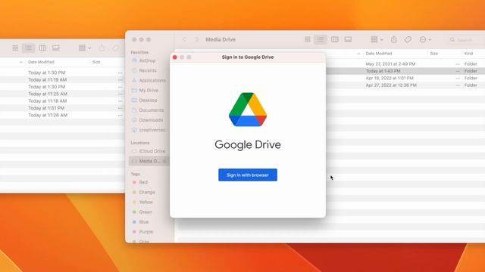Click the Tags icon in Media Drive toolbar
This screenshot has height=272, width=485.
(x=408, y=39)
